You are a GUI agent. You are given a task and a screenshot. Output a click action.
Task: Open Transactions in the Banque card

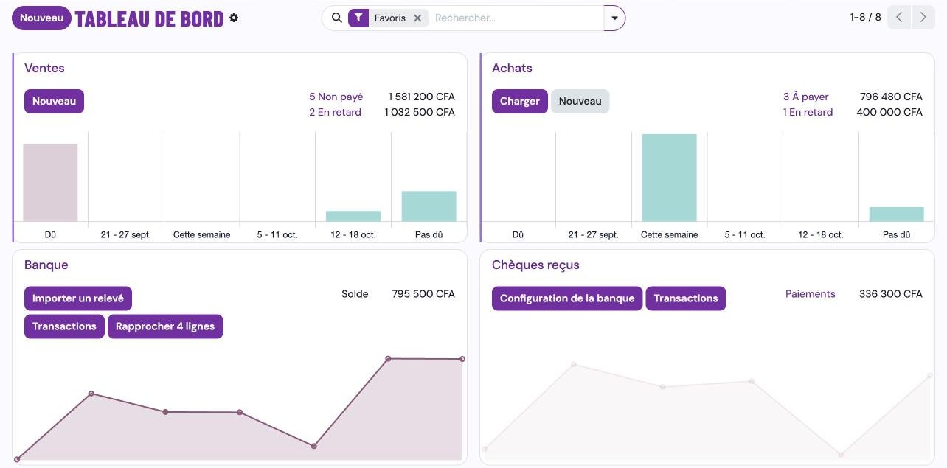pos(64,326)
